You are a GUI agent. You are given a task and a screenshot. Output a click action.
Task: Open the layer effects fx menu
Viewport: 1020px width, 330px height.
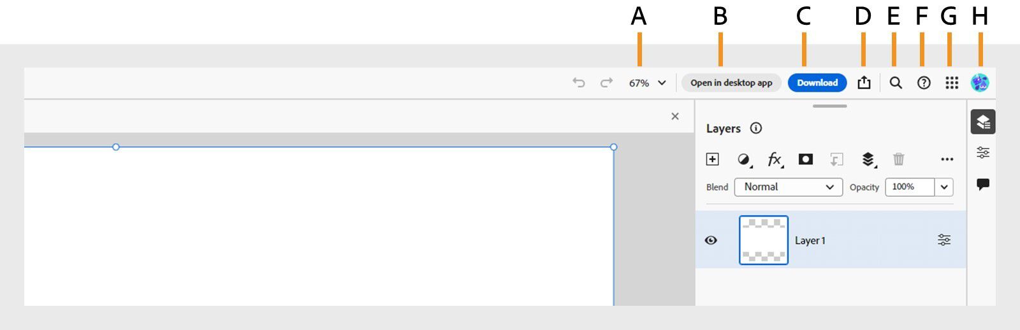[775, 159]
